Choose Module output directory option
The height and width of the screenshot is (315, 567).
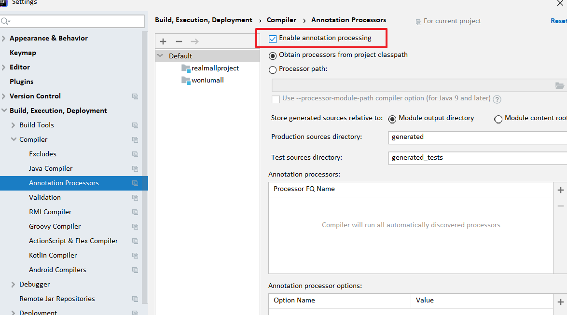(392, 119)
